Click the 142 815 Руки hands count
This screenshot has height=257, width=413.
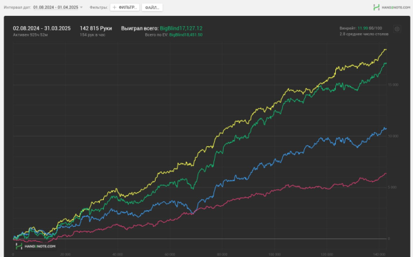96,28
